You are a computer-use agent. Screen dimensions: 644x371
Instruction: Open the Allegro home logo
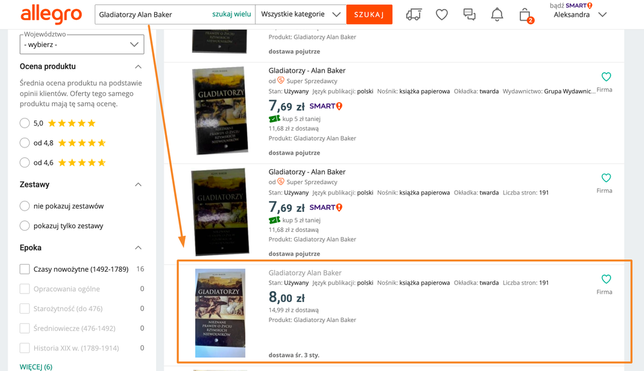click(x=52, y=15)
